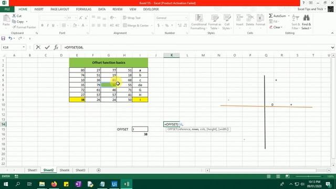
Task: Select Page Break Preview in status bar
Action: pyautogui.click(x=287, y=176)
